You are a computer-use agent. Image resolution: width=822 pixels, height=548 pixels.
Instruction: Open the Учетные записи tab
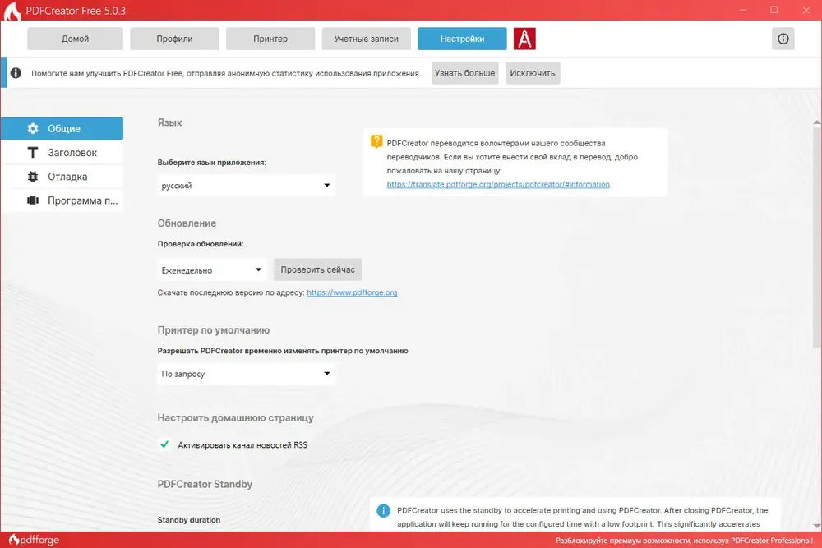coord(367,39)
